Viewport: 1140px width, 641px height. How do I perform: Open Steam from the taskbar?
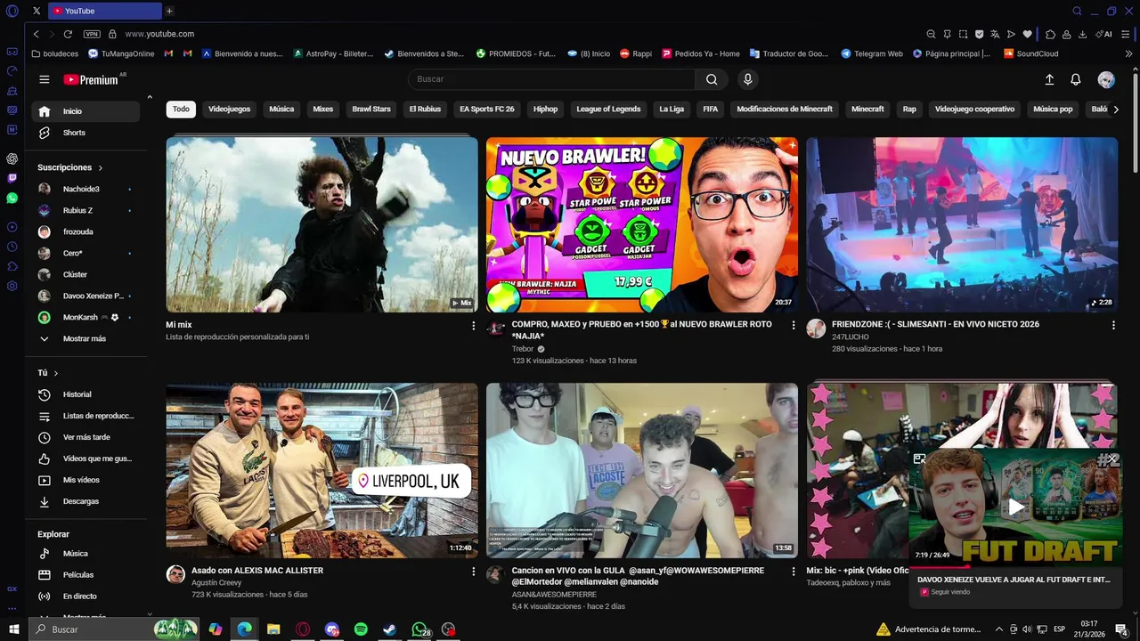click(x=390, y=629)
